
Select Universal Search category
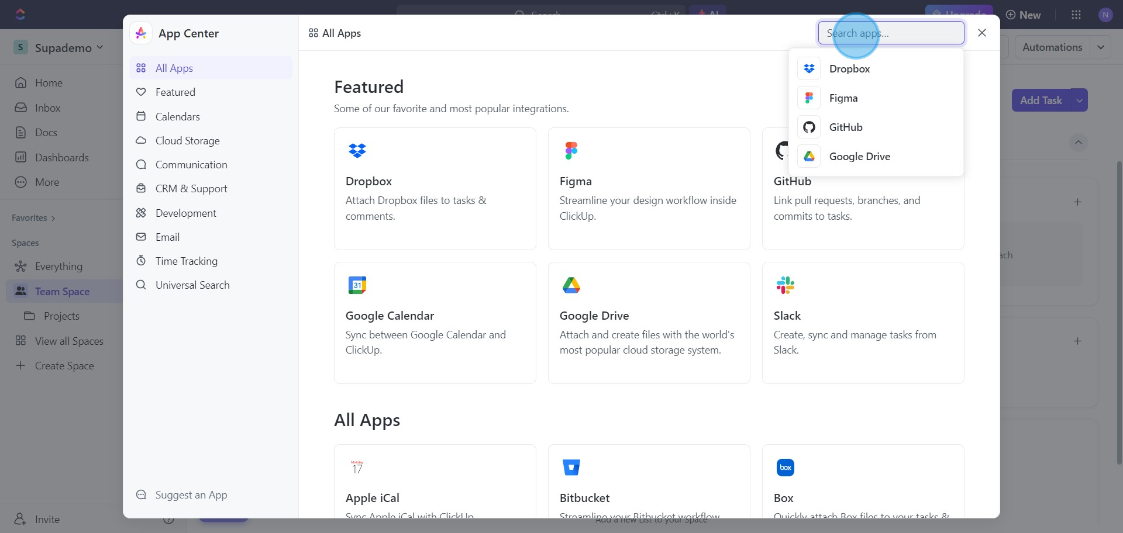pos(211,285)
